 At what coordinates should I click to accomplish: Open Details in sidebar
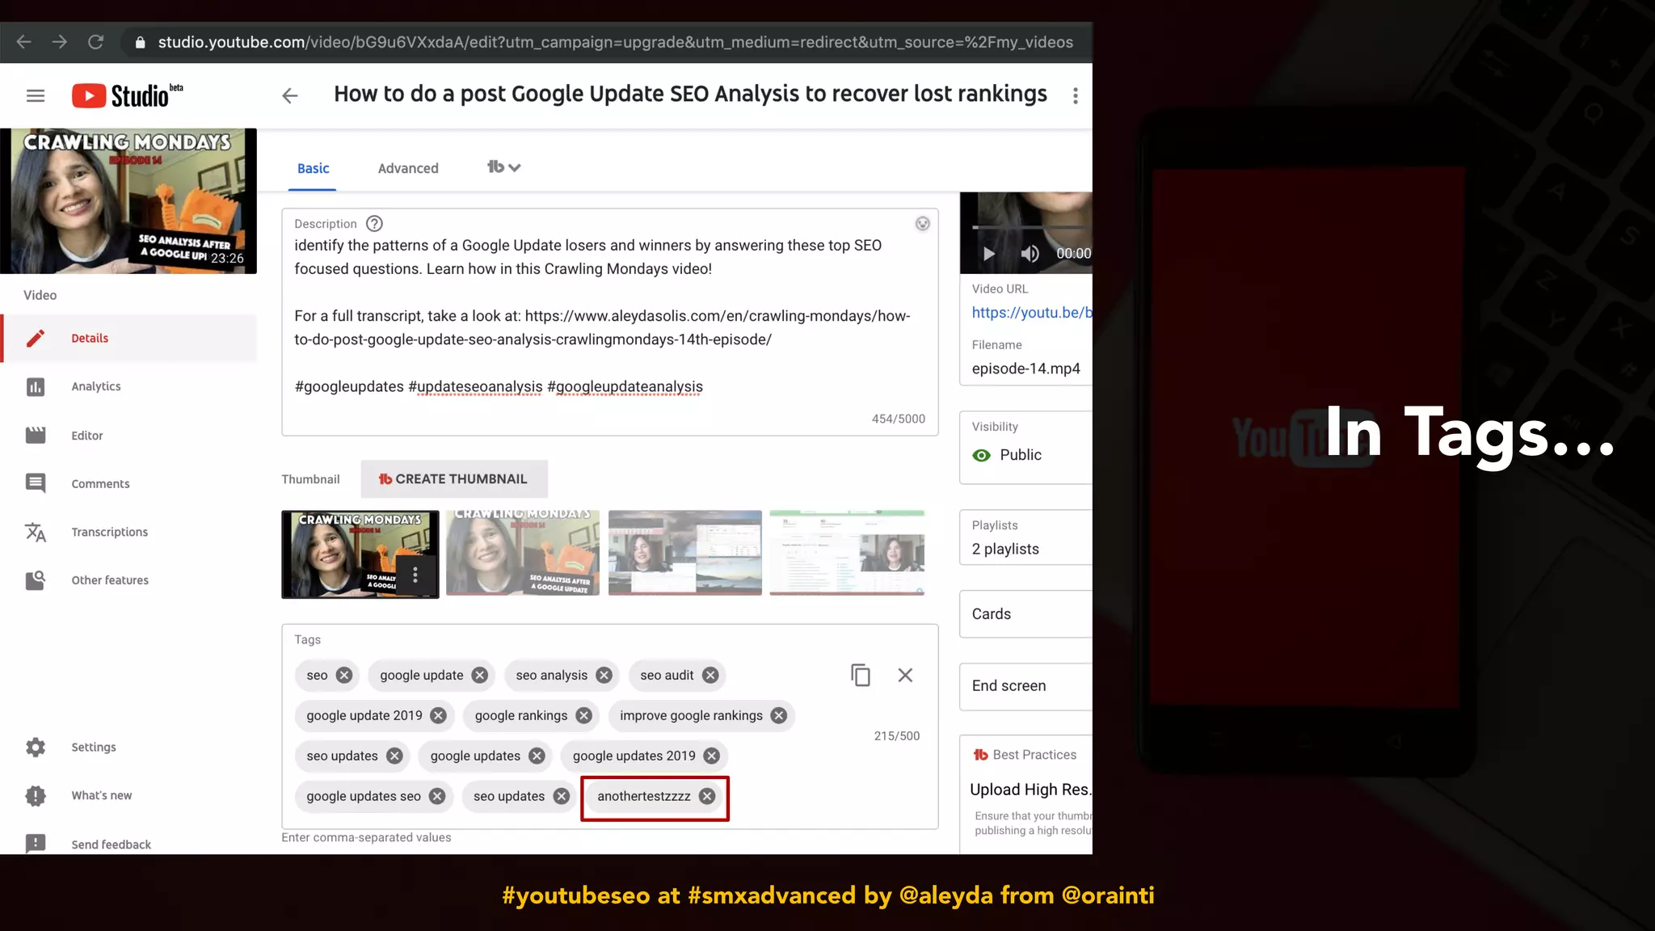click(129, 338)
